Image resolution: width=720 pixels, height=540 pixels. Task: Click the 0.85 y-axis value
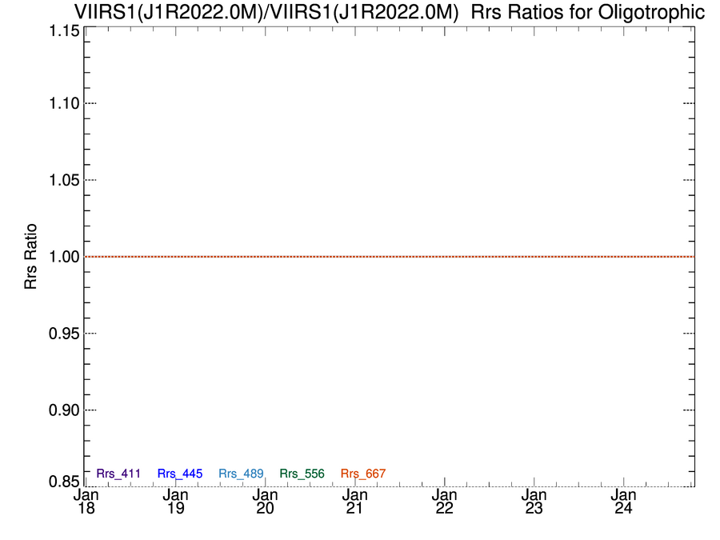(64, 482)
